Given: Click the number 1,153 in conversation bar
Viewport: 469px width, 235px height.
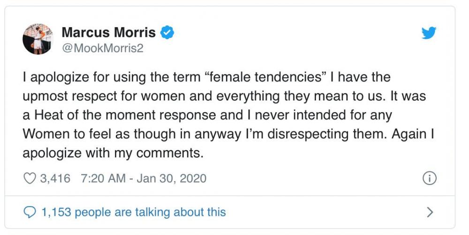Looking at the screenshot, I should [x=56, y=212].
